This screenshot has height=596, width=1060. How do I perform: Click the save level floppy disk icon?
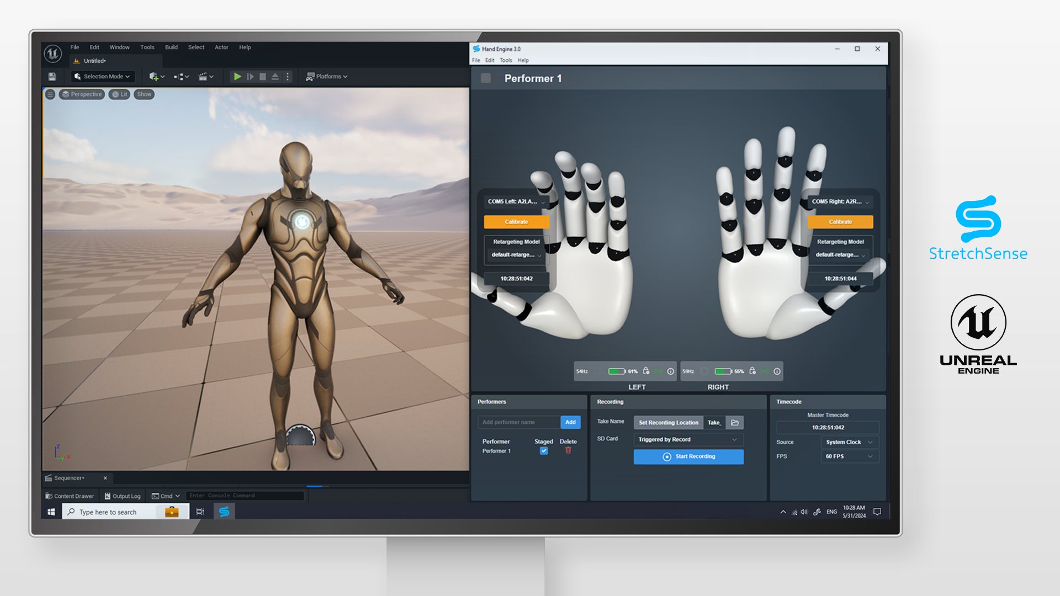52,77
